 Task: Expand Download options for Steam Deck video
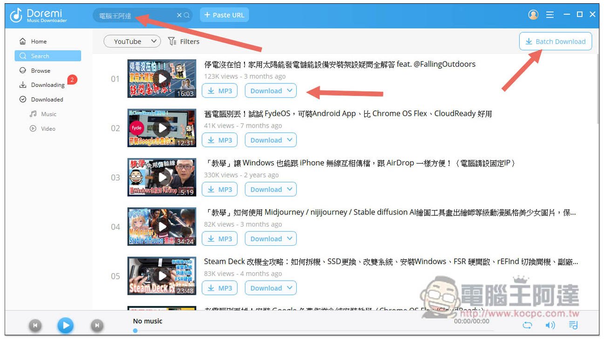point(271,288)
